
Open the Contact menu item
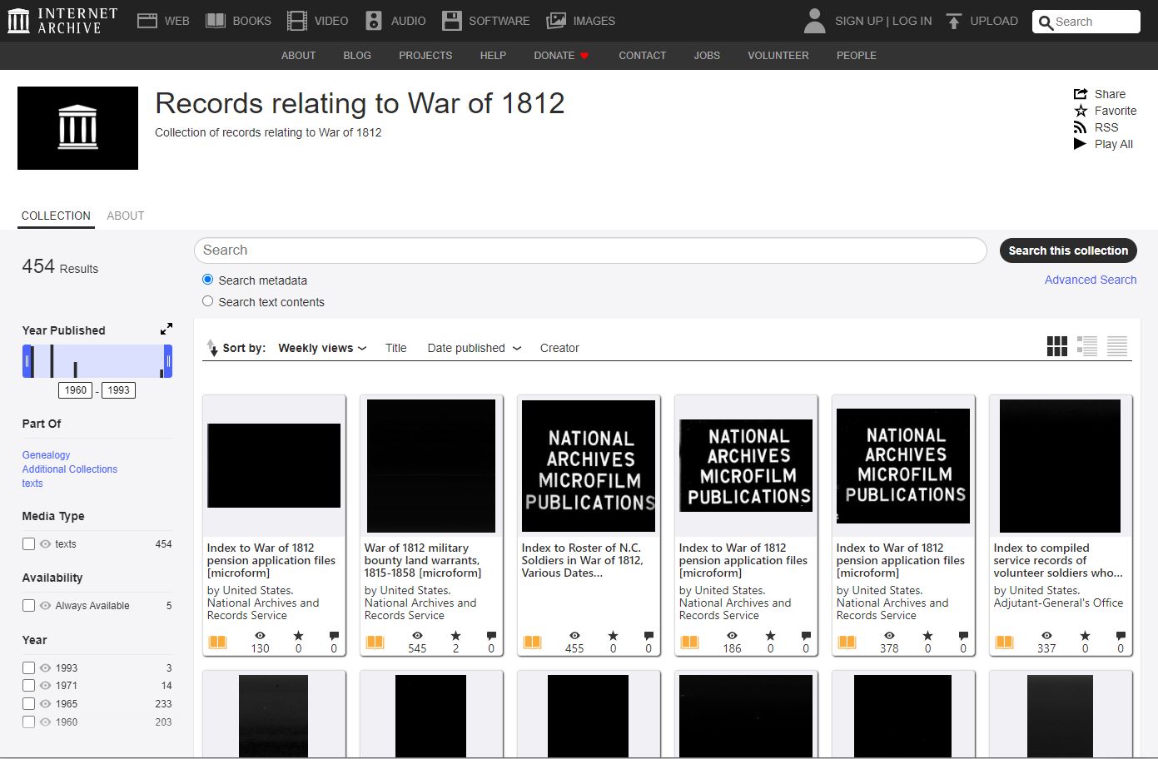[x=642, y=56]
